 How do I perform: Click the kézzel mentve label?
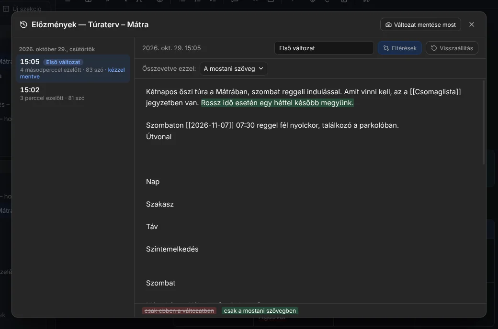pos(72,73)
